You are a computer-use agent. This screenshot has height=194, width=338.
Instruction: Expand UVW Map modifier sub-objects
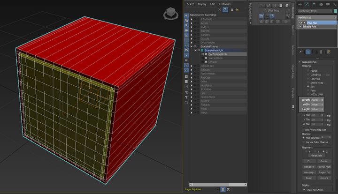click(304, 23)
